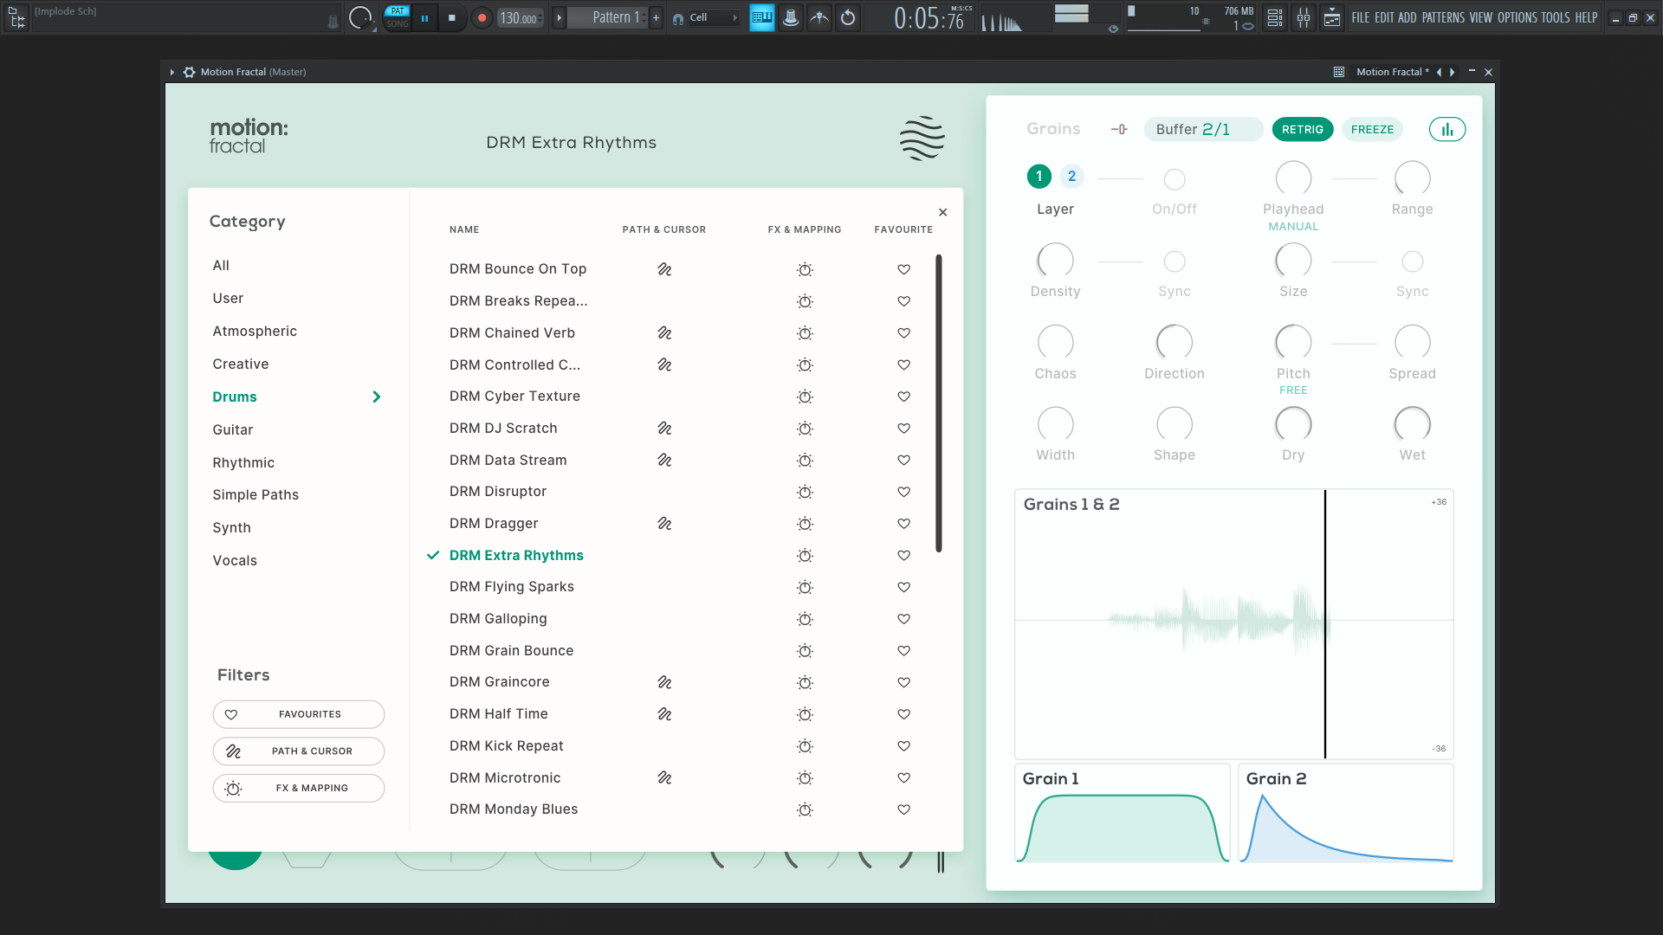1663x935 pixels.
Task: Select grain Layer 2
Action: pos(1071,177)
